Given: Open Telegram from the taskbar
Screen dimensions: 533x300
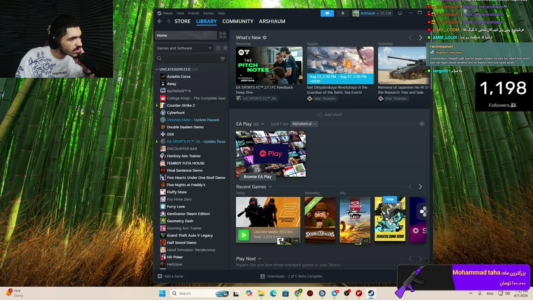Looking at the screenshot, I should [x=334, y=293].
